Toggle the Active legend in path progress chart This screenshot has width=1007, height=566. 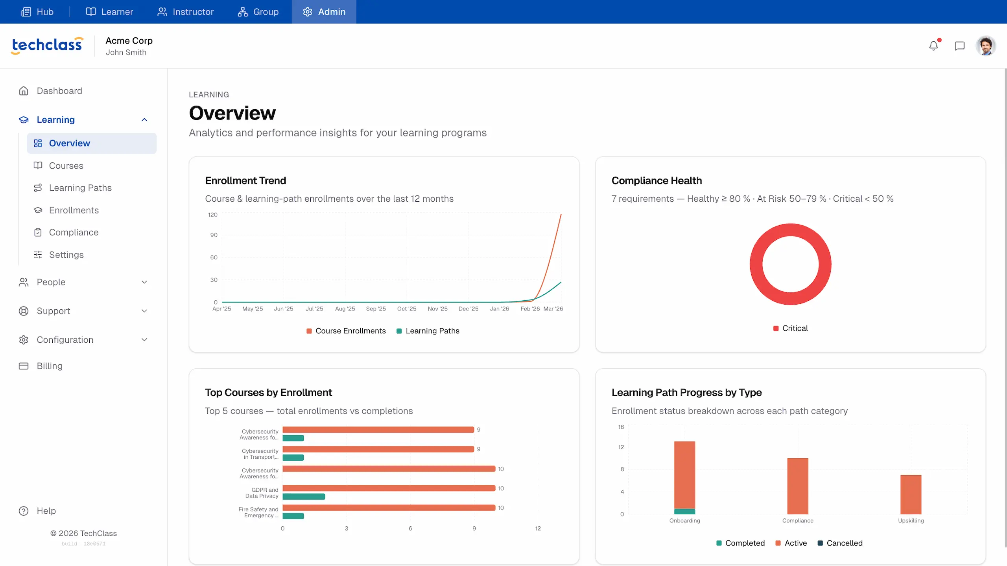click(791, 543)
